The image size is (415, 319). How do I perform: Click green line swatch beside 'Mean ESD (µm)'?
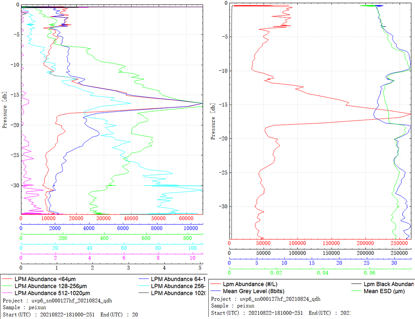tap(356, 291)
